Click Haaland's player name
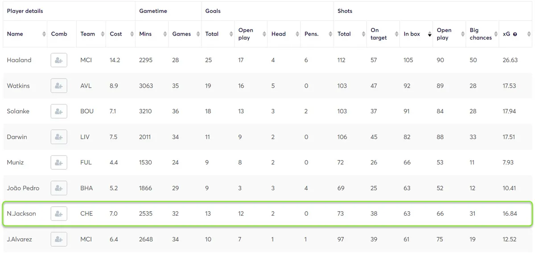 point(19,60)
